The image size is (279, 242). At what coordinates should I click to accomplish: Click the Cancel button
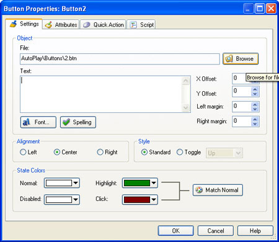pyautogui.click(x=216, y=231)
